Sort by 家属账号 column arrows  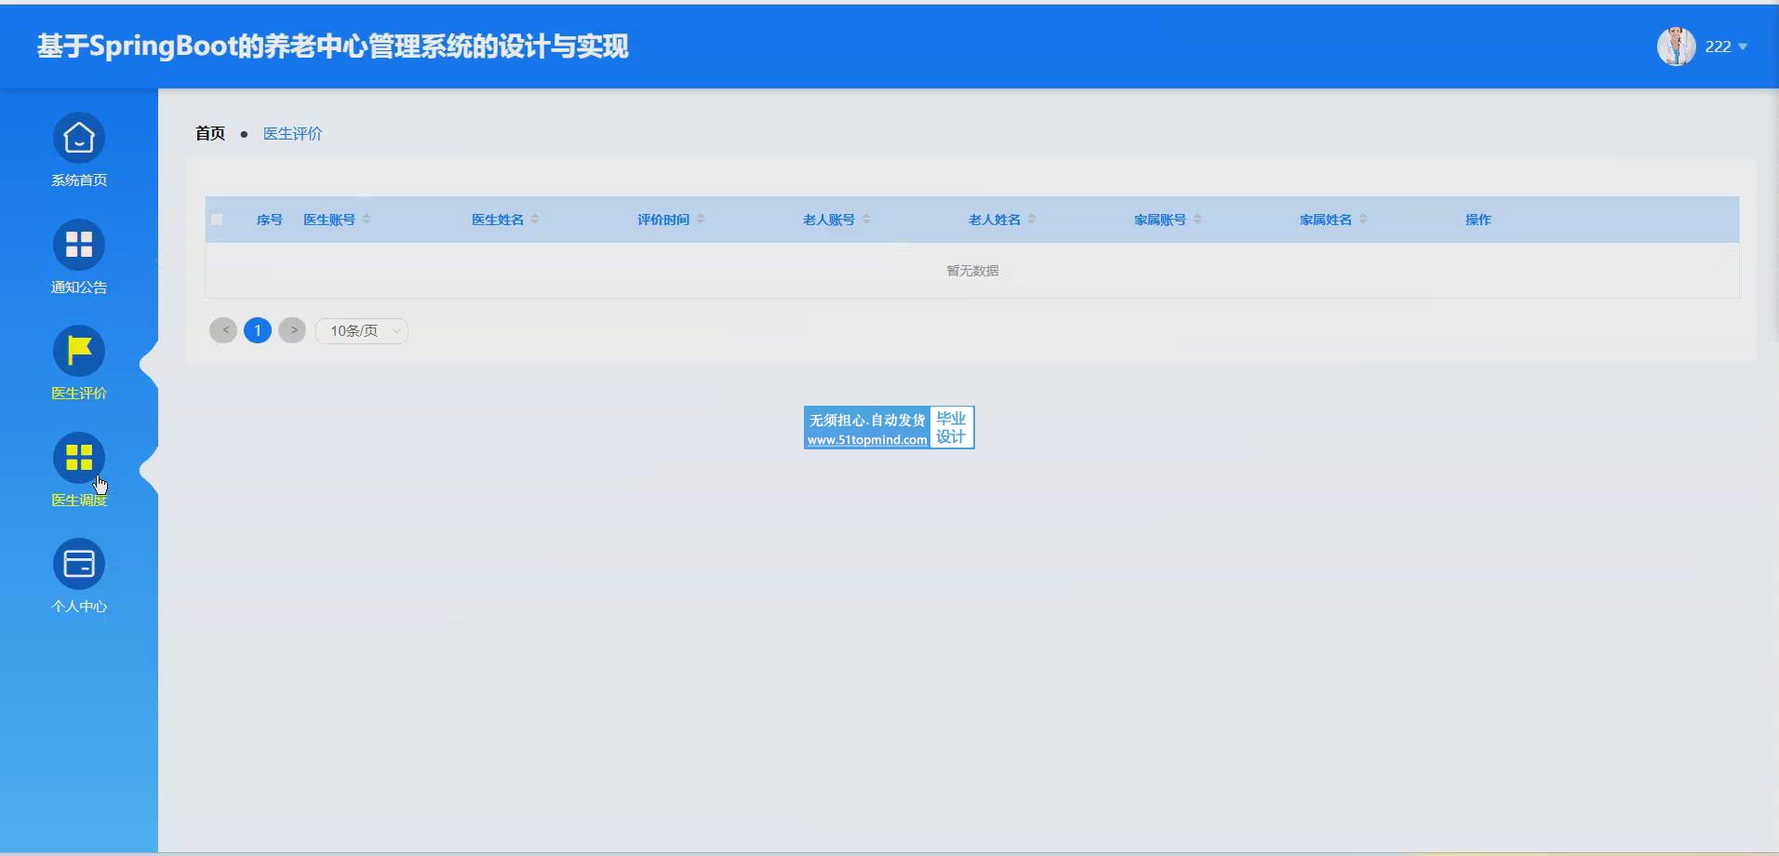(1197, 220)
